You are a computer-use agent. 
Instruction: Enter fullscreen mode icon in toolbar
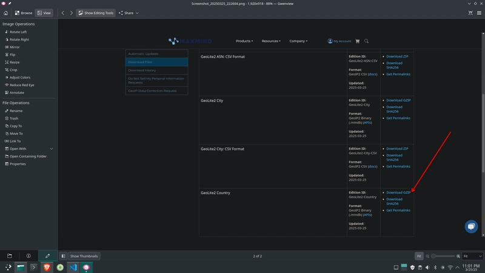click(470, 13)
